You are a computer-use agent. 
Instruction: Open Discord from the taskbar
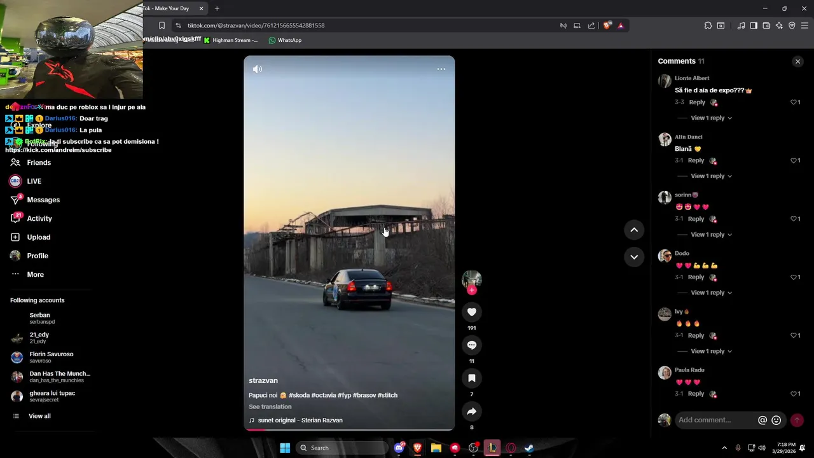(x=399, y=448)
